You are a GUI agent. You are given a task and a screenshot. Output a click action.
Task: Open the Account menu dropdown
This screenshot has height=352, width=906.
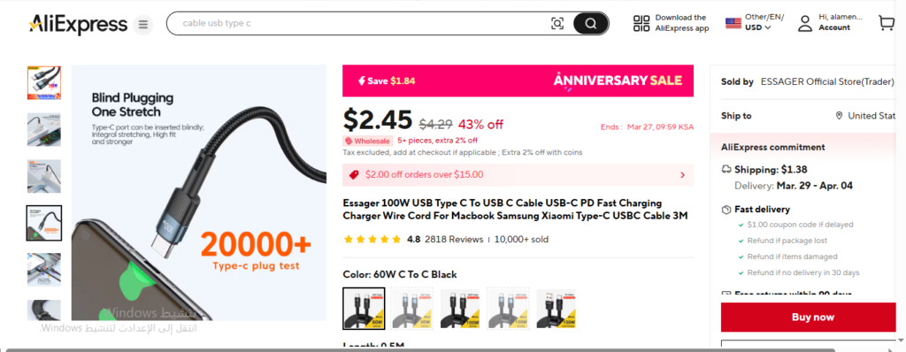[x=833, y=27]
